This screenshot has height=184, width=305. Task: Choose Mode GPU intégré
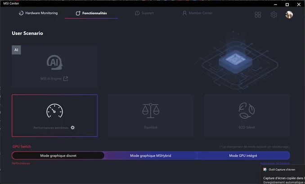pyautogui.click(x=243, y=155)
